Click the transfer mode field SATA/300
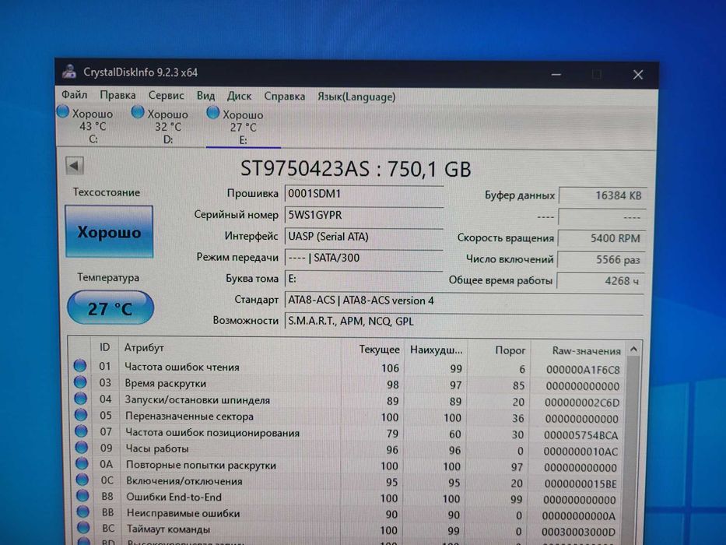This screenshot has width=726, height=545. [x=364, y=258]
